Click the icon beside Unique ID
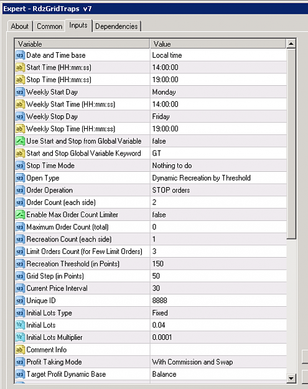 click(20, 301)
